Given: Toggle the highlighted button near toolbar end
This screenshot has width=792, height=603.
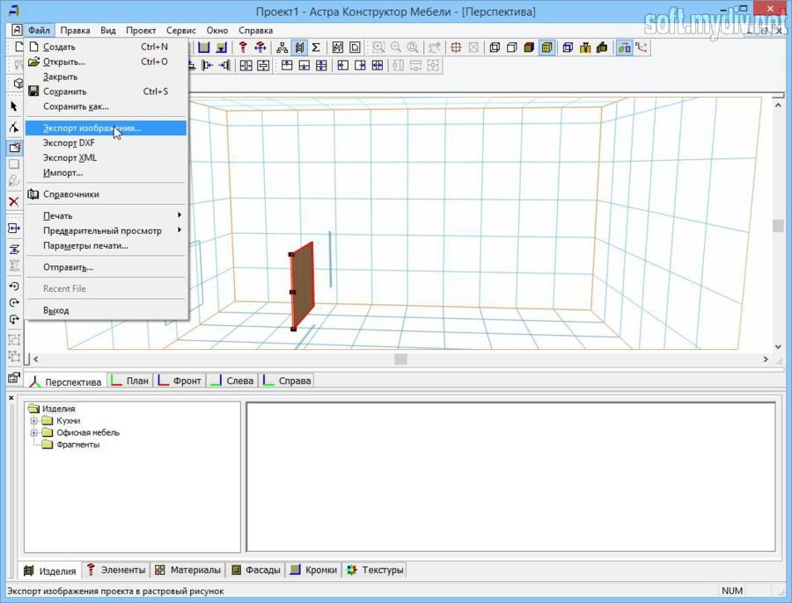Looking at the screenshot, I should click(x=624, y=47).
